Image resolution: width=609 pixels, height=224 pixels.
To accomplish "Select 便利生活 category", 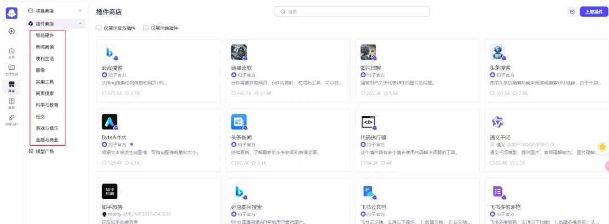I will coord(45,59).
